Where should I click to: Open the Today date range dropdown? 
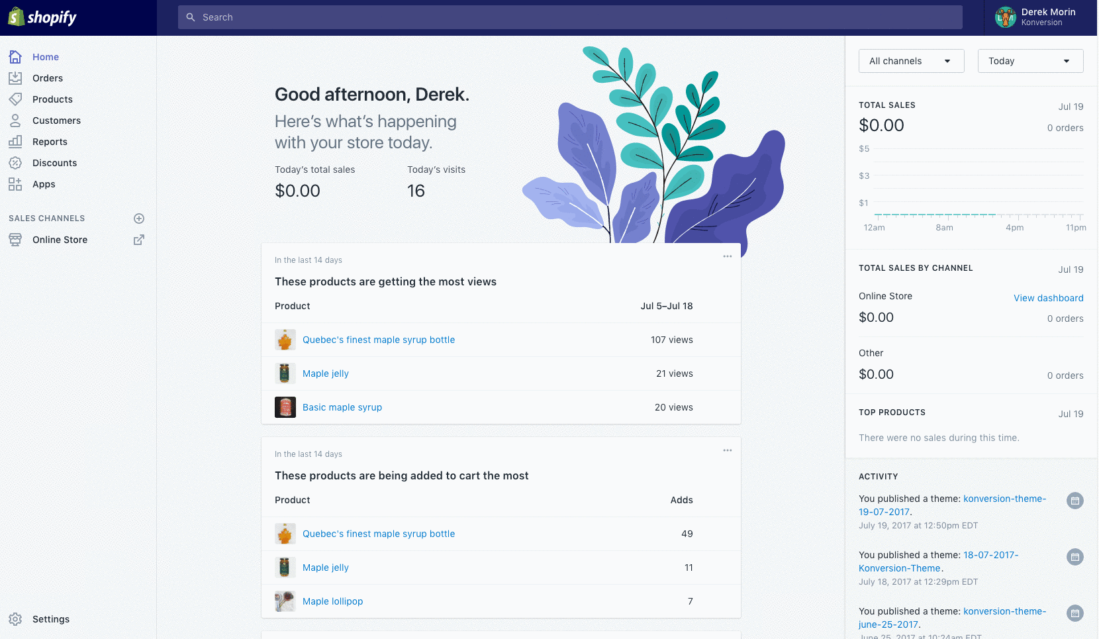tap(1031, 61)
